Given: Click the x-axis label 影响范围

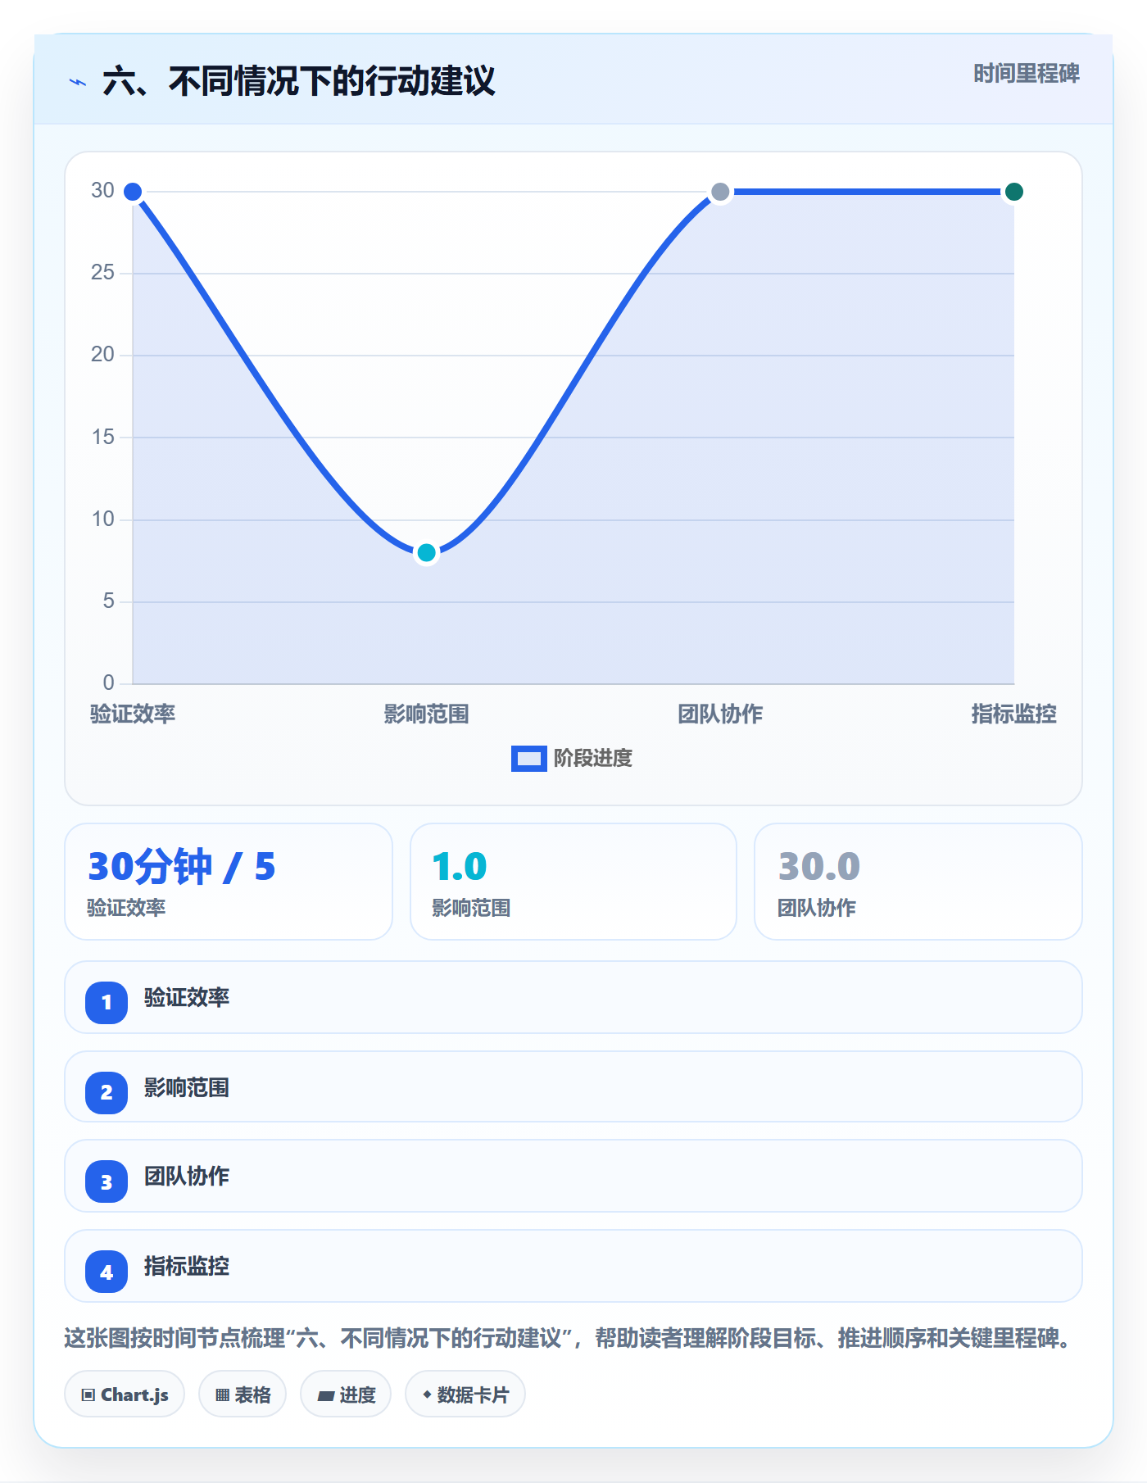Looking at the screenshot, I should tap(426, 714).
